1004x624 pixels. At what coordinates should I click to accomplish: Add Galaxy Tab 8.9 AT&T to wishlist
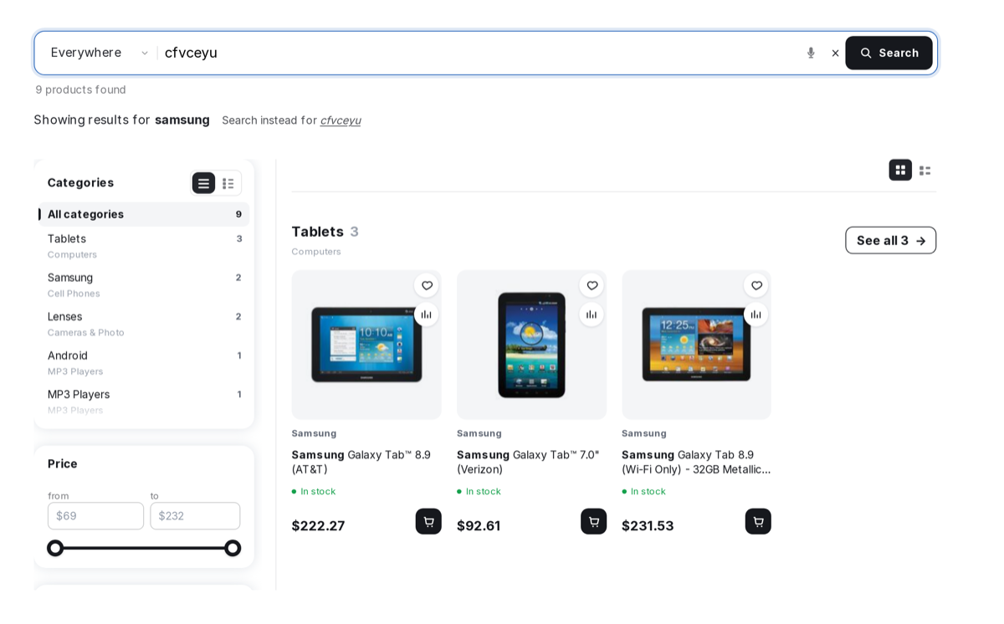tap(427, 285)
